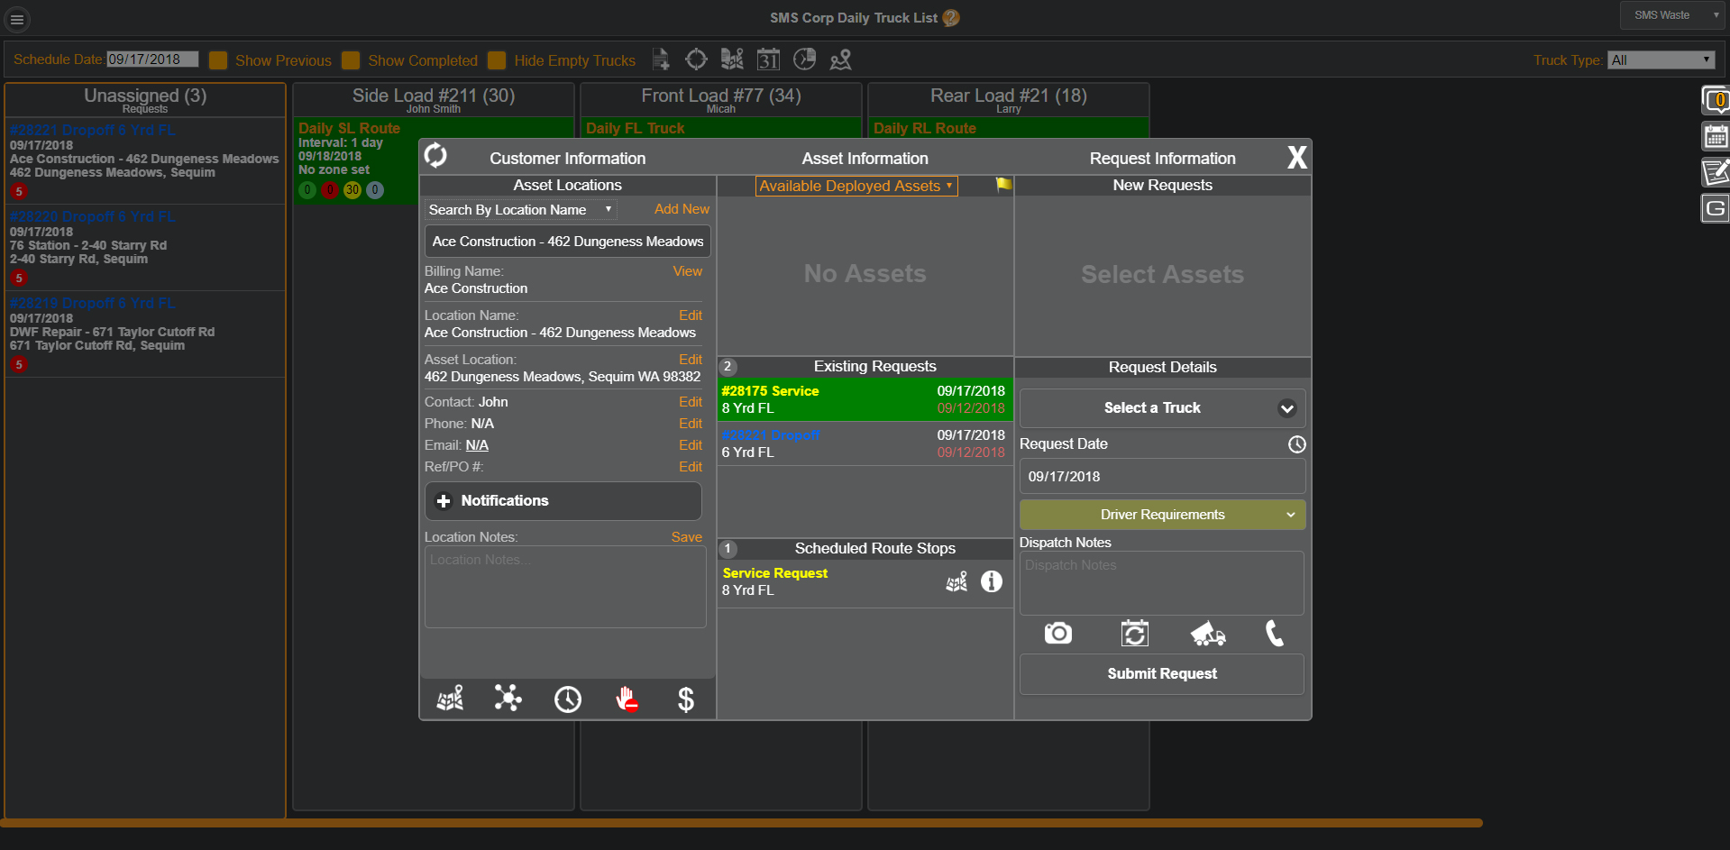Select the stop hand suspension icon
Image resolution: width=1730 pixels, height=850 pixels.
[x=627, y=699]
